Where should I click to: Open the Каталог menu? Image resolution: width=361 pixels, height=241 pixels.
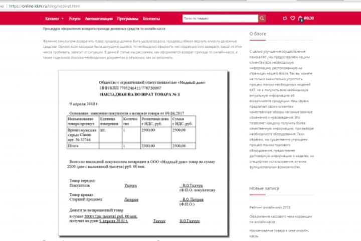52,19
